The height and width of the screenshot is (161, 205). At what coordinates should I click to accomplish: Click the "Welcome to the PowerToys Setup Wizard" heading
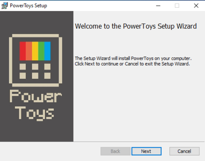(x=136, y=26)
